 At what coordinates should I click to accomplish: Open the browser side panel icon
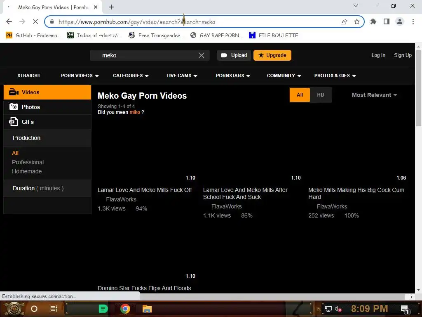click(387, 21)
